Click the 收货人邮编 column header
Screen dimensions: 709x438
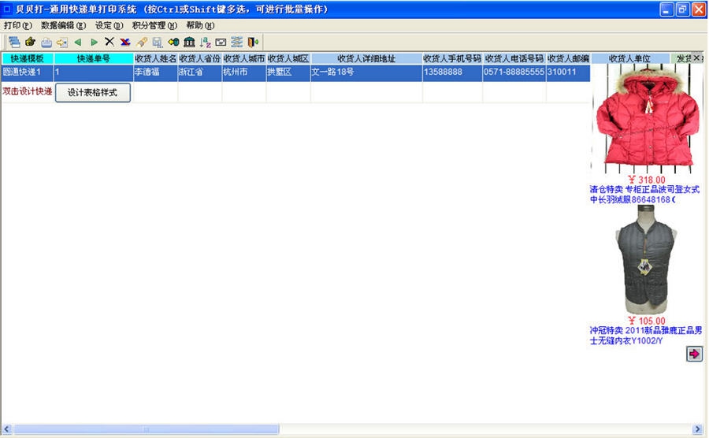tap(568, 58)
